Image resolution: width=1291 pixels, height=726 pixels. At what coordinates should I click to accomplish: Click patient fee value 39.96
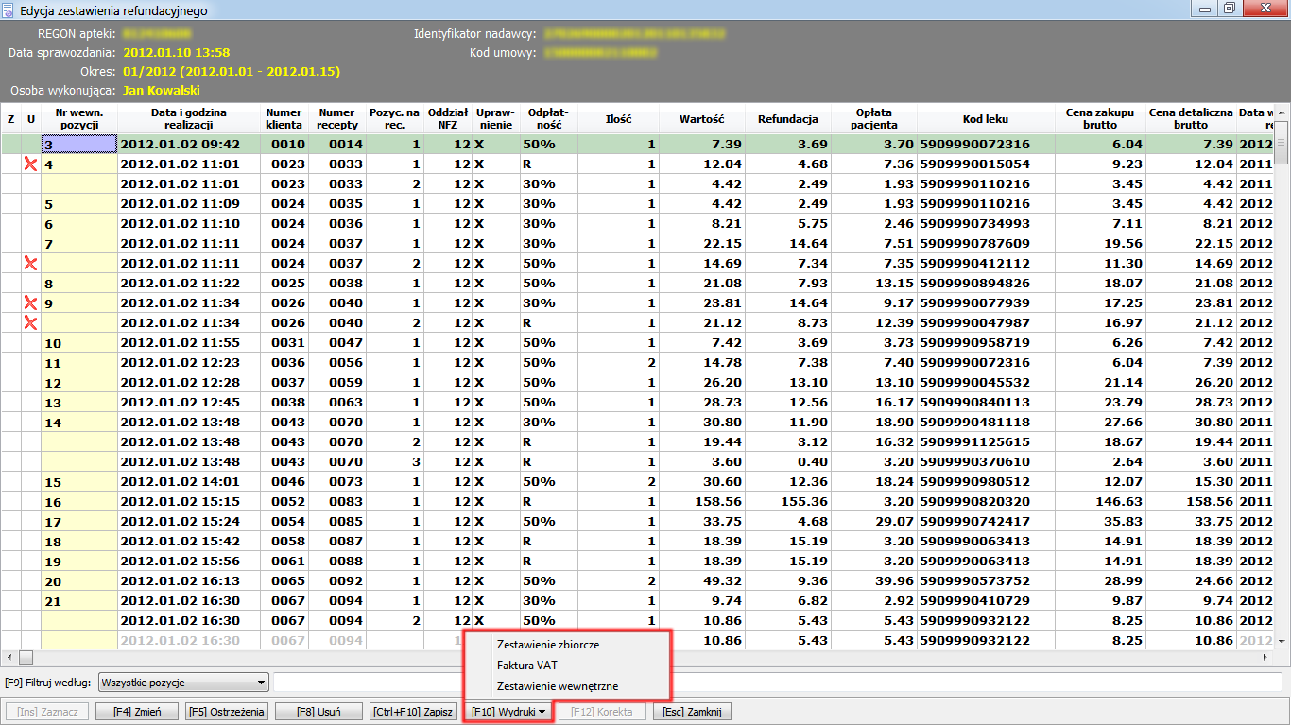point(893,580)
